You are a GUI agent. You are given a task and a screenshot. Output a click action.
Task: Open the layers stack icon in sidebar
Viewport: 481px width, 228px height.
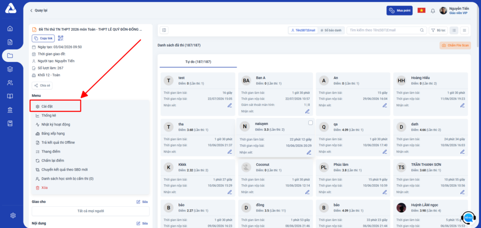(x=10, y=69)
